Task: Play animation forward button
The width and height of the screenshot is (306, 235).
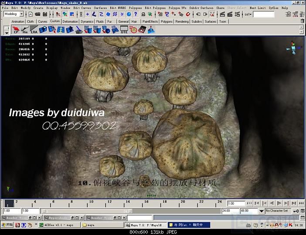Action: click(279, 203)
